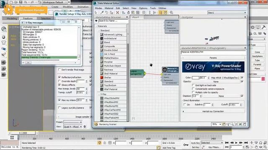Click absolute mode transform type-in icon

pyautogui.click(x=110, y=143)
